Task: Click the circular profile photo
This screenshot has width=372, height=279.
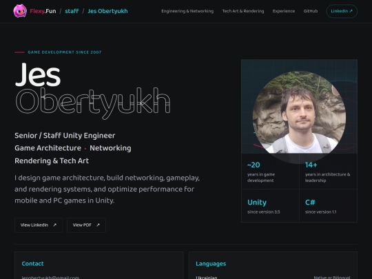Action: click(299, 117)
